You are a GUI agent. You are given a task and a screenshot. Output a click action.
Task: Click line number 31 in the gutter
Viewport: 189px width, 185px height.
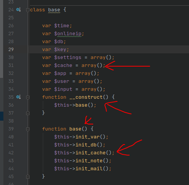click(x=11, y=65)
